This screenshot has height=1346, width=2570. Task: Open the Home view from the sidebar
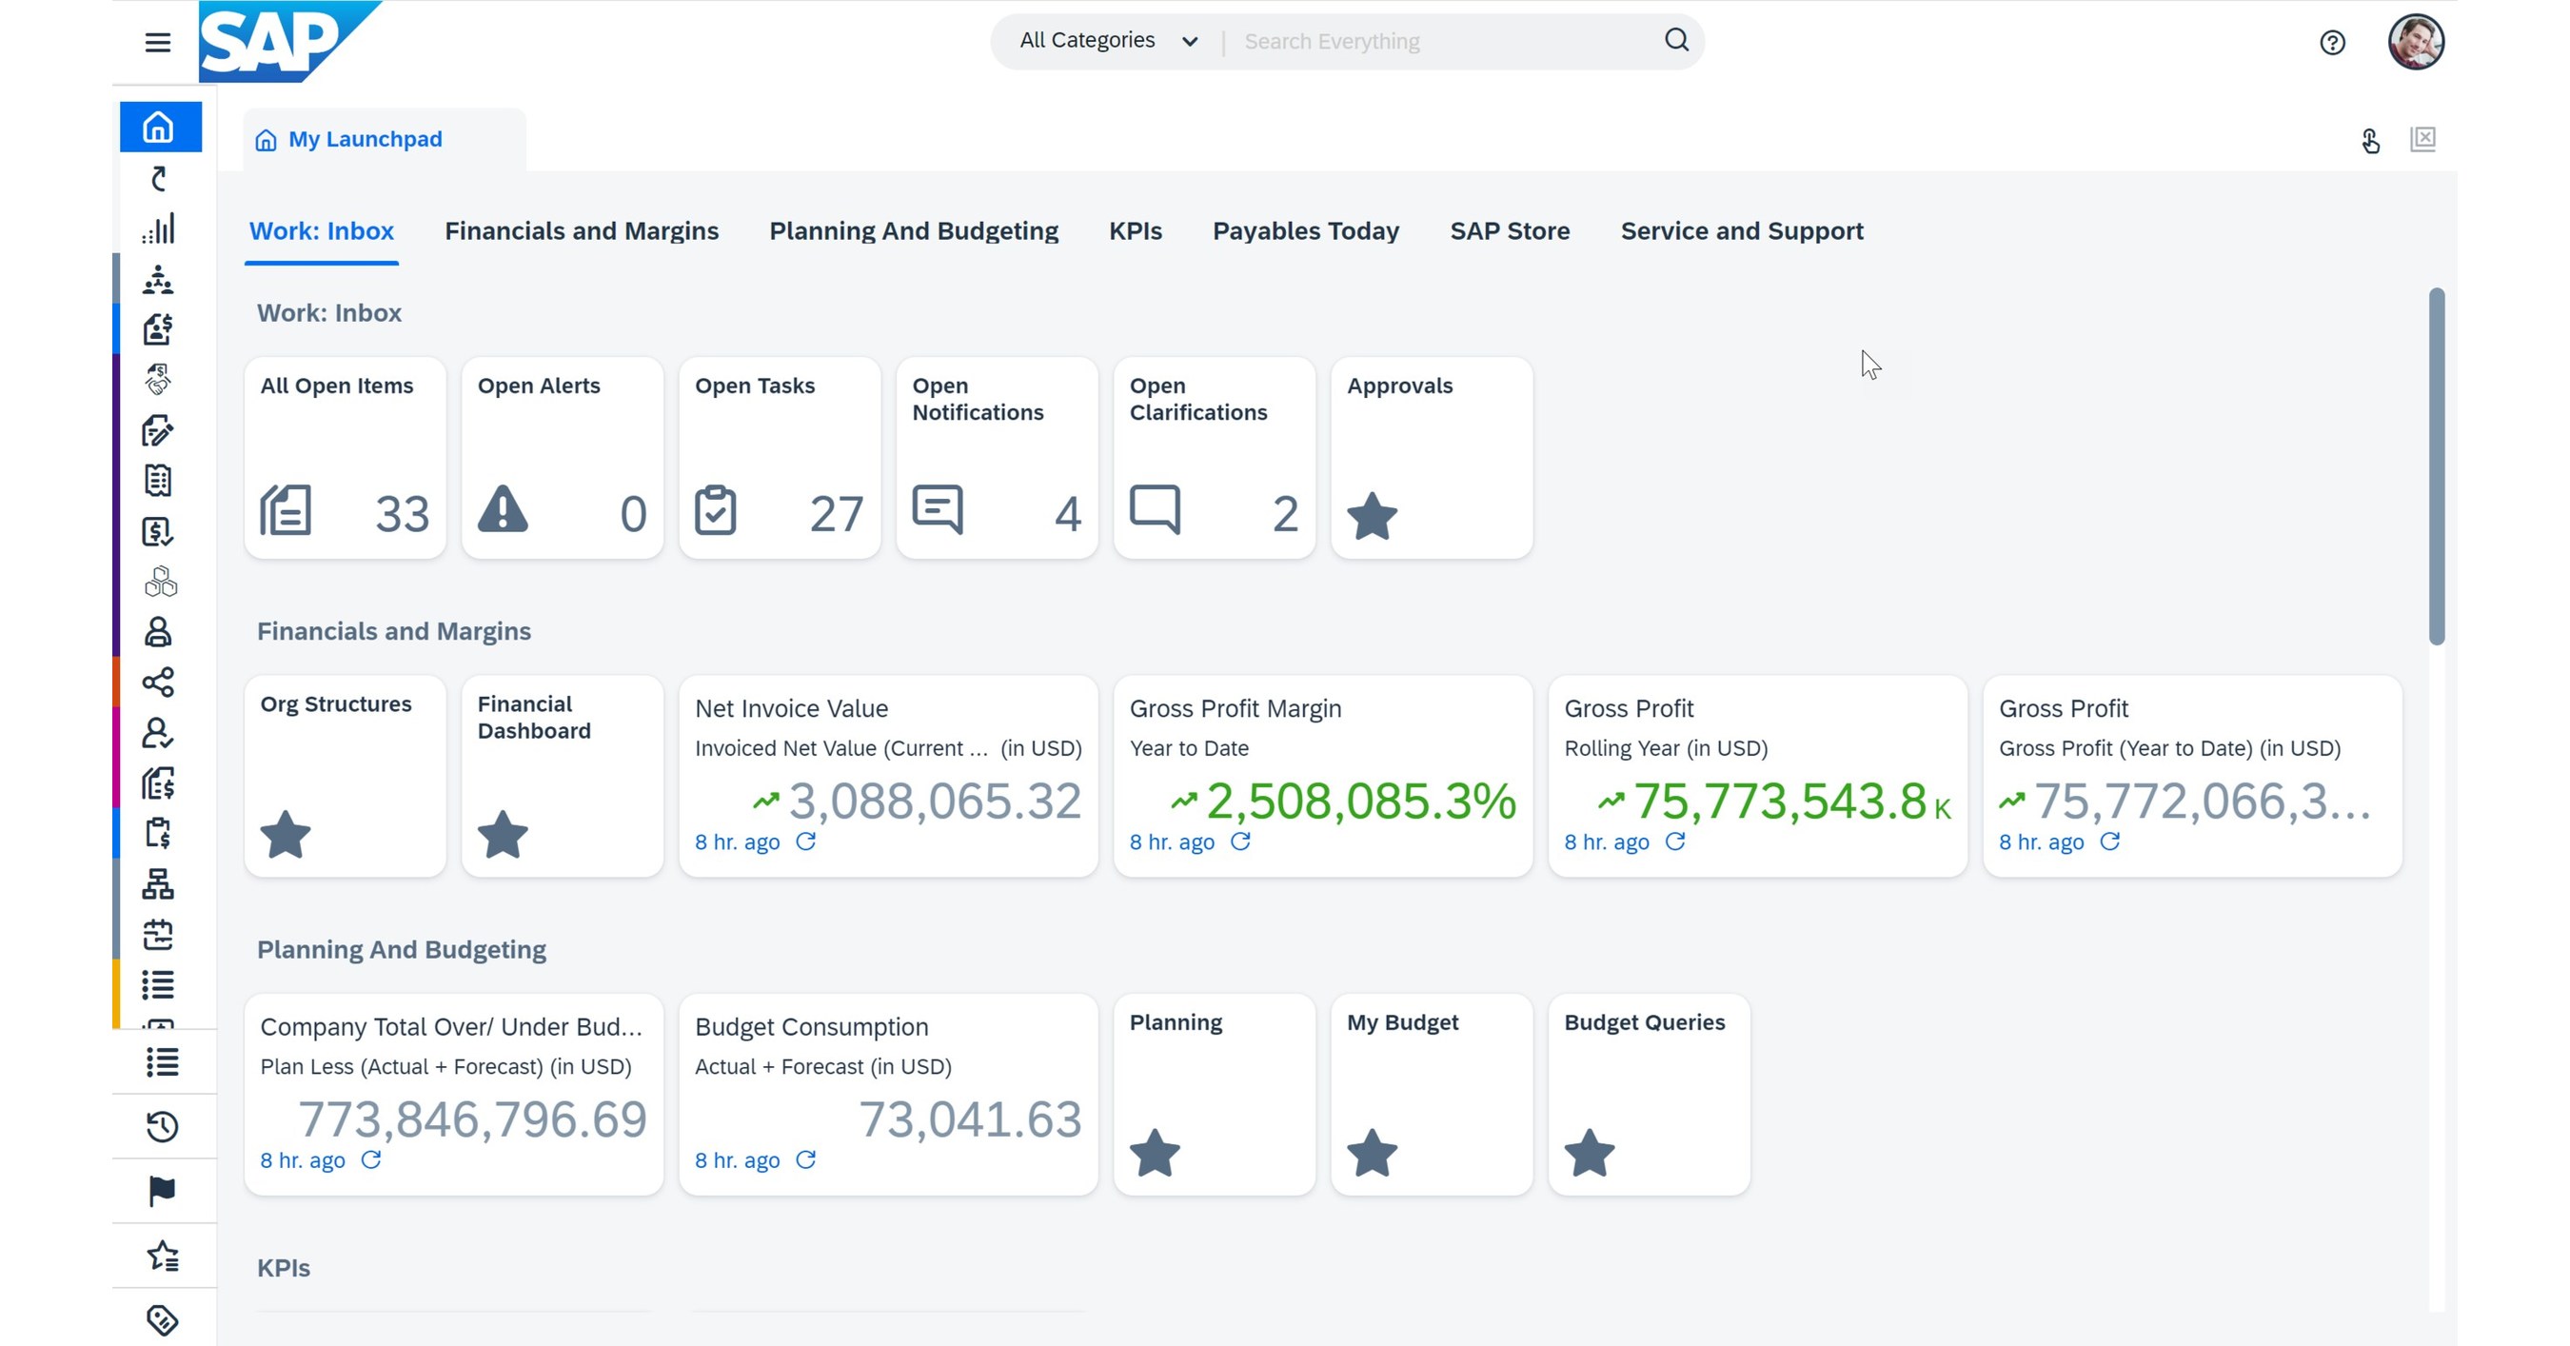(160, 127)
